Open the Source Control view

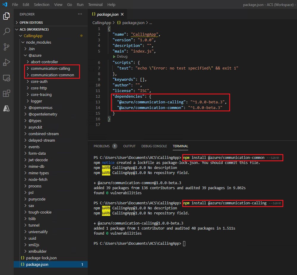pyautogui.click(x=7, y=47)
